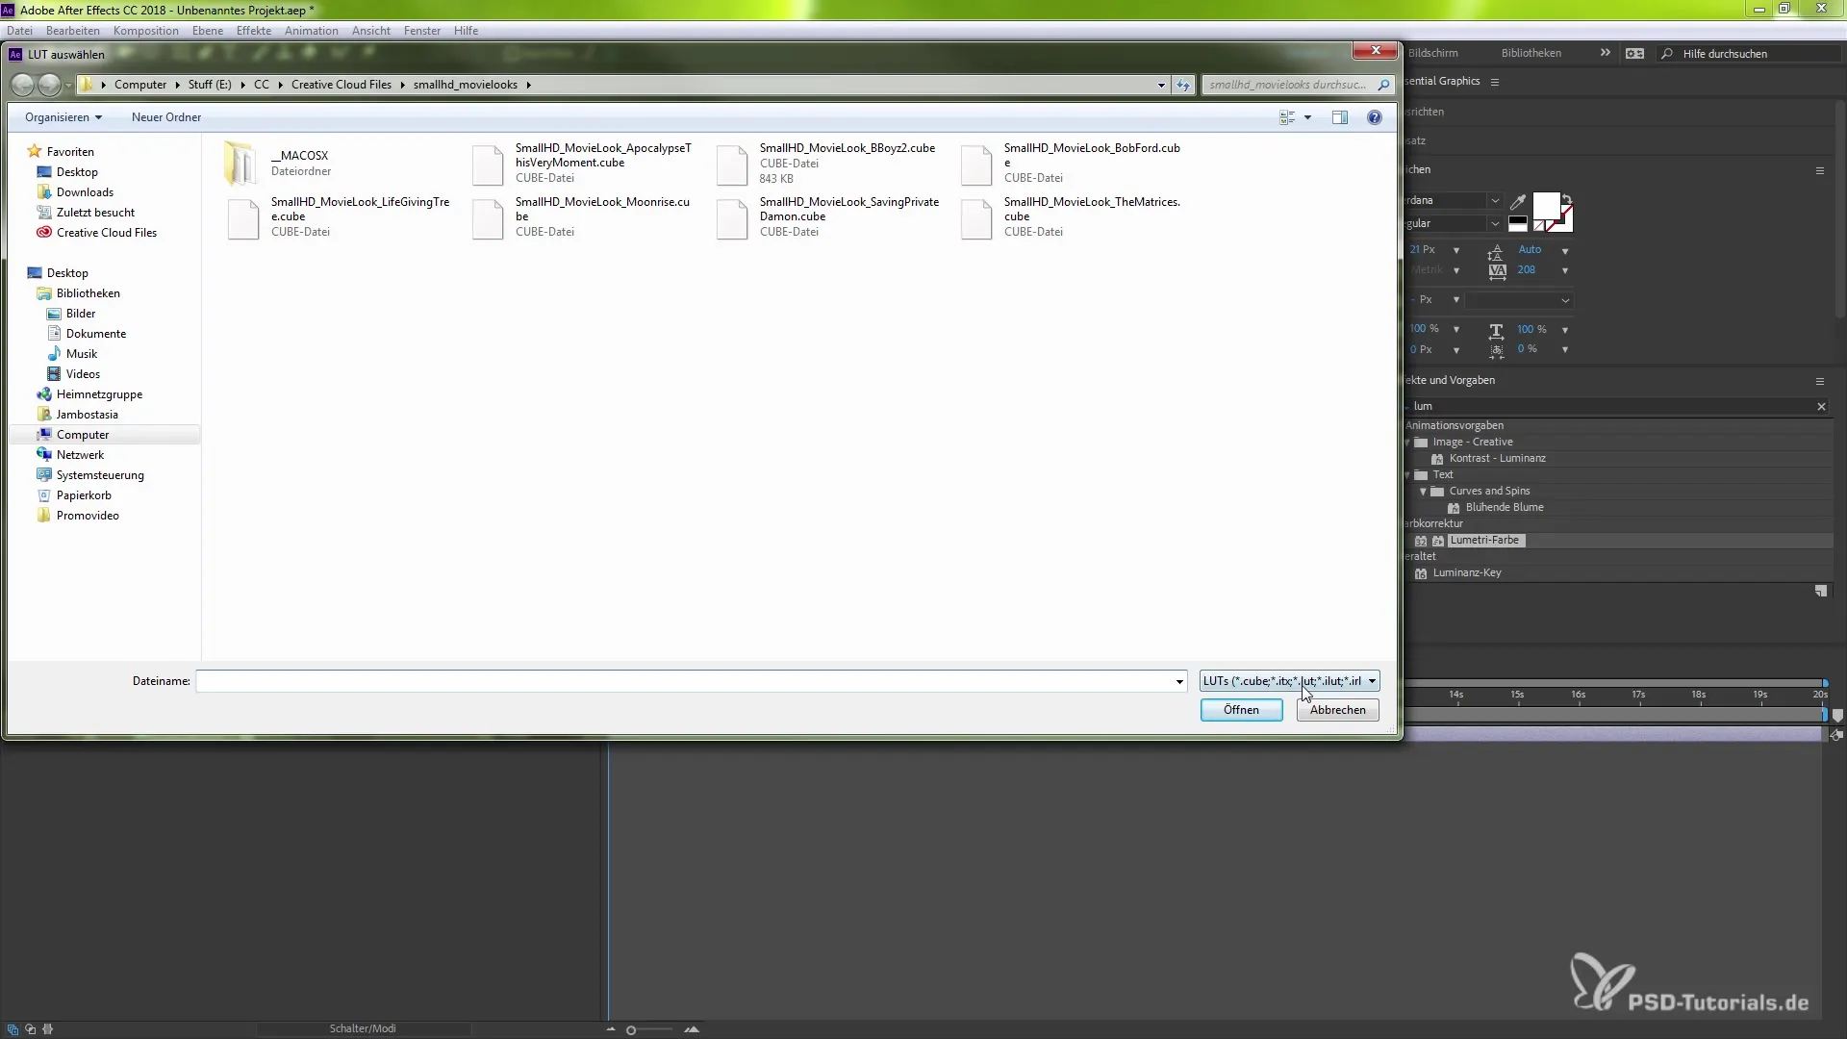Select SmallHD_MovieLook_Moonrise.cube file
This screenshot has height=1039, width=1847.
pyautogui.click(x=582, y=216)
